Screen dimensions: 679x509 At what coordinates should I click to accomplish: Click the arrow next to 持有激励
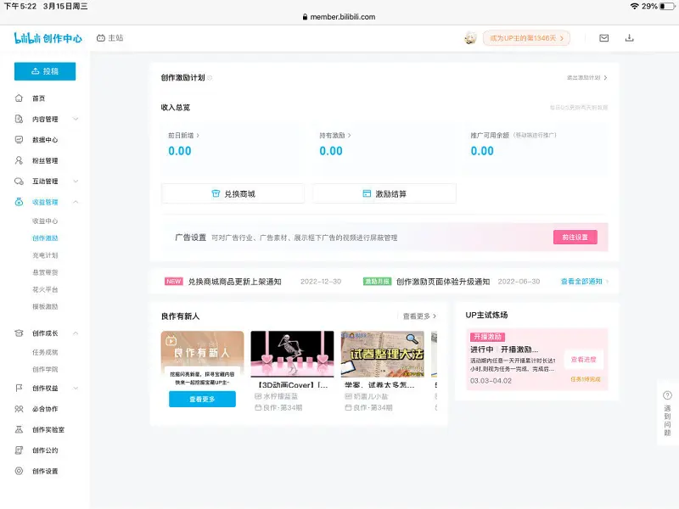tap(349, 136)
